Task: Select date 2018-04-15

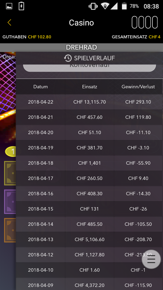Action: pos(40,209)
